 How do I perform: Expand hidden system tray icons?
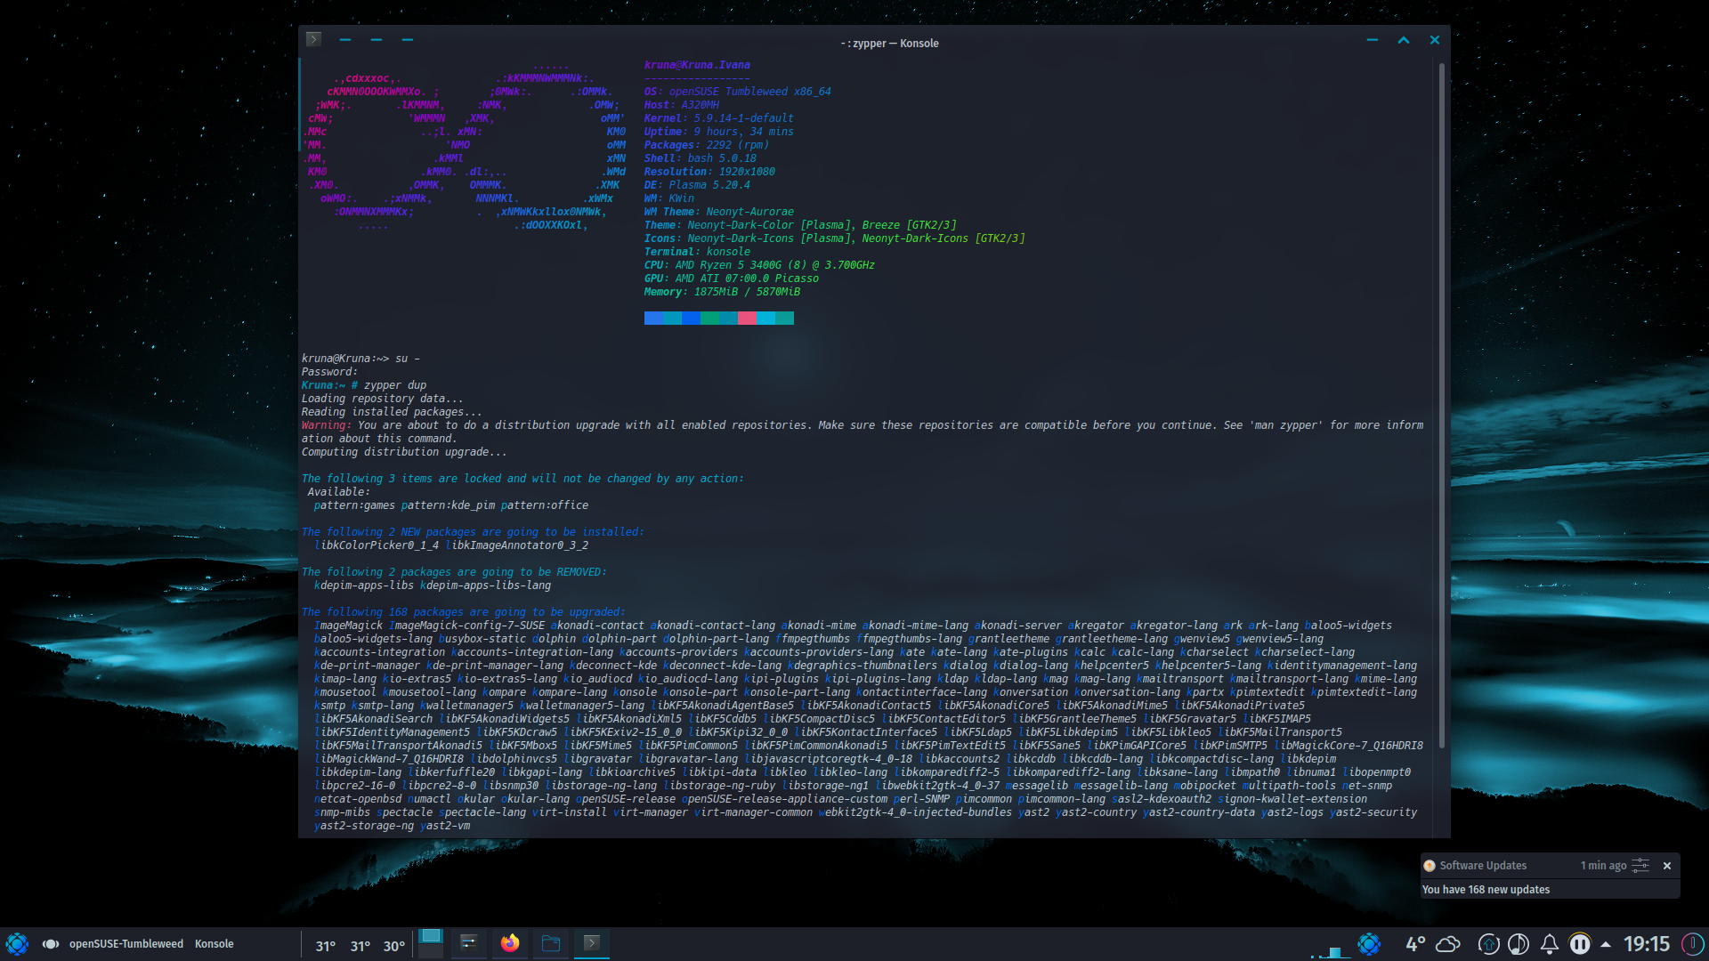(1606, 944)
